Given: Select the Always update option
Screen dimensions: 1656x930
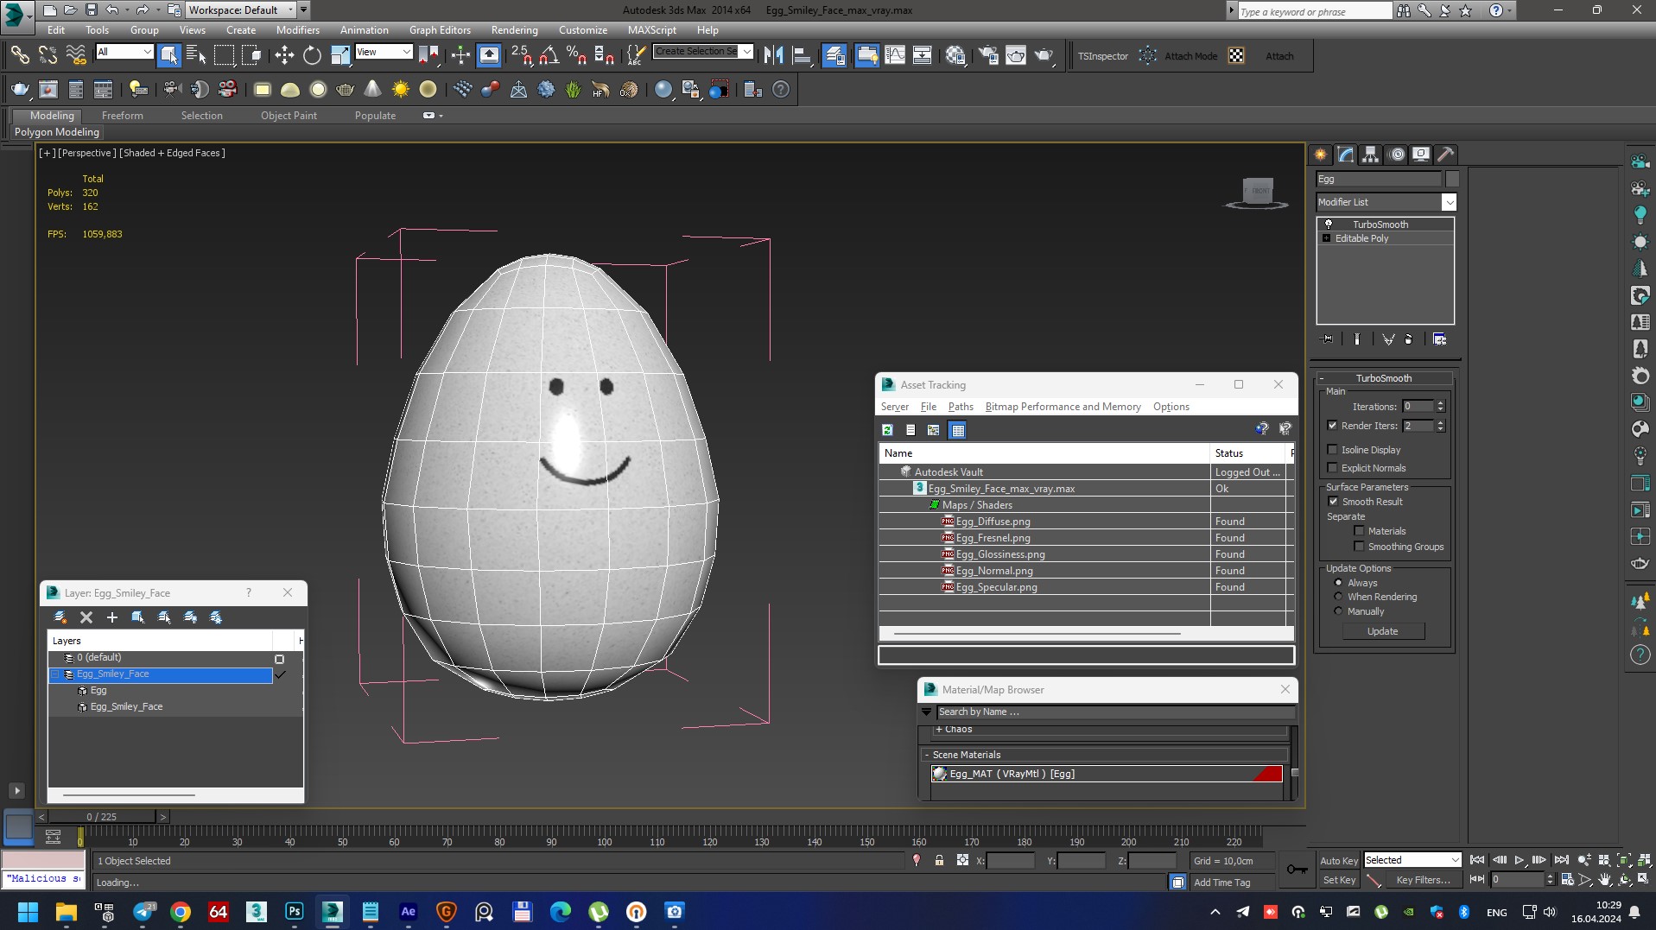Looking at the screenshot, I should 1338,583.
